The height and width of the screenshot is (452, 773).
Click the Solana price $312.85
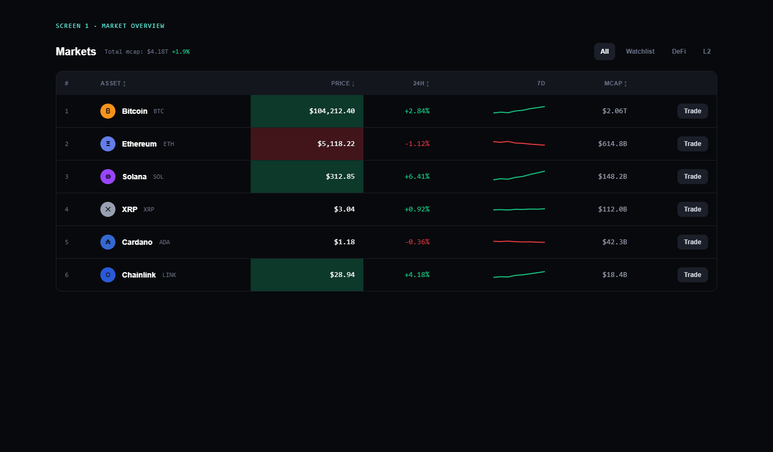click(x=340, y=177)
